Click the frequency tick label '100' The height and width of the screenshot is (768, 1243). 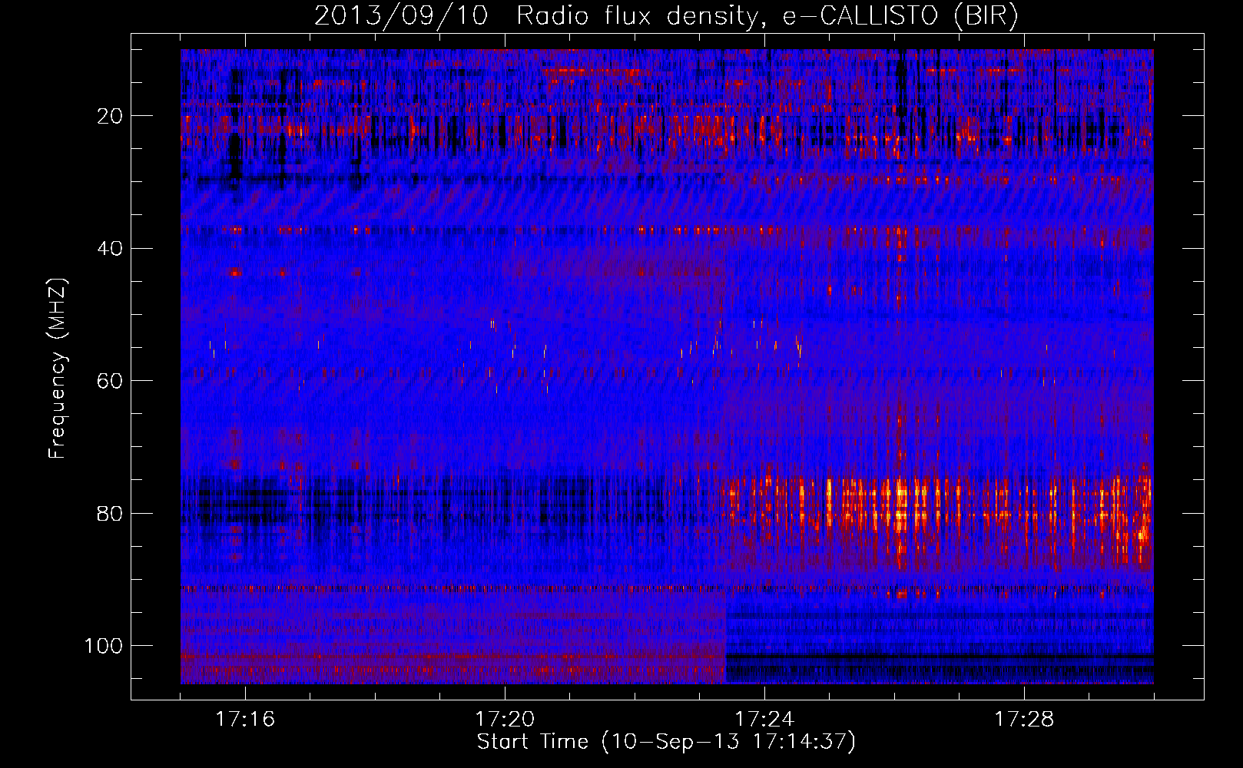pyautogui.click(x=104, y=646)
